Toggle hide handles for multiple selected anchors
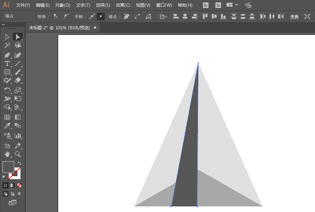 pyautogui.click(x=101, y=16)
